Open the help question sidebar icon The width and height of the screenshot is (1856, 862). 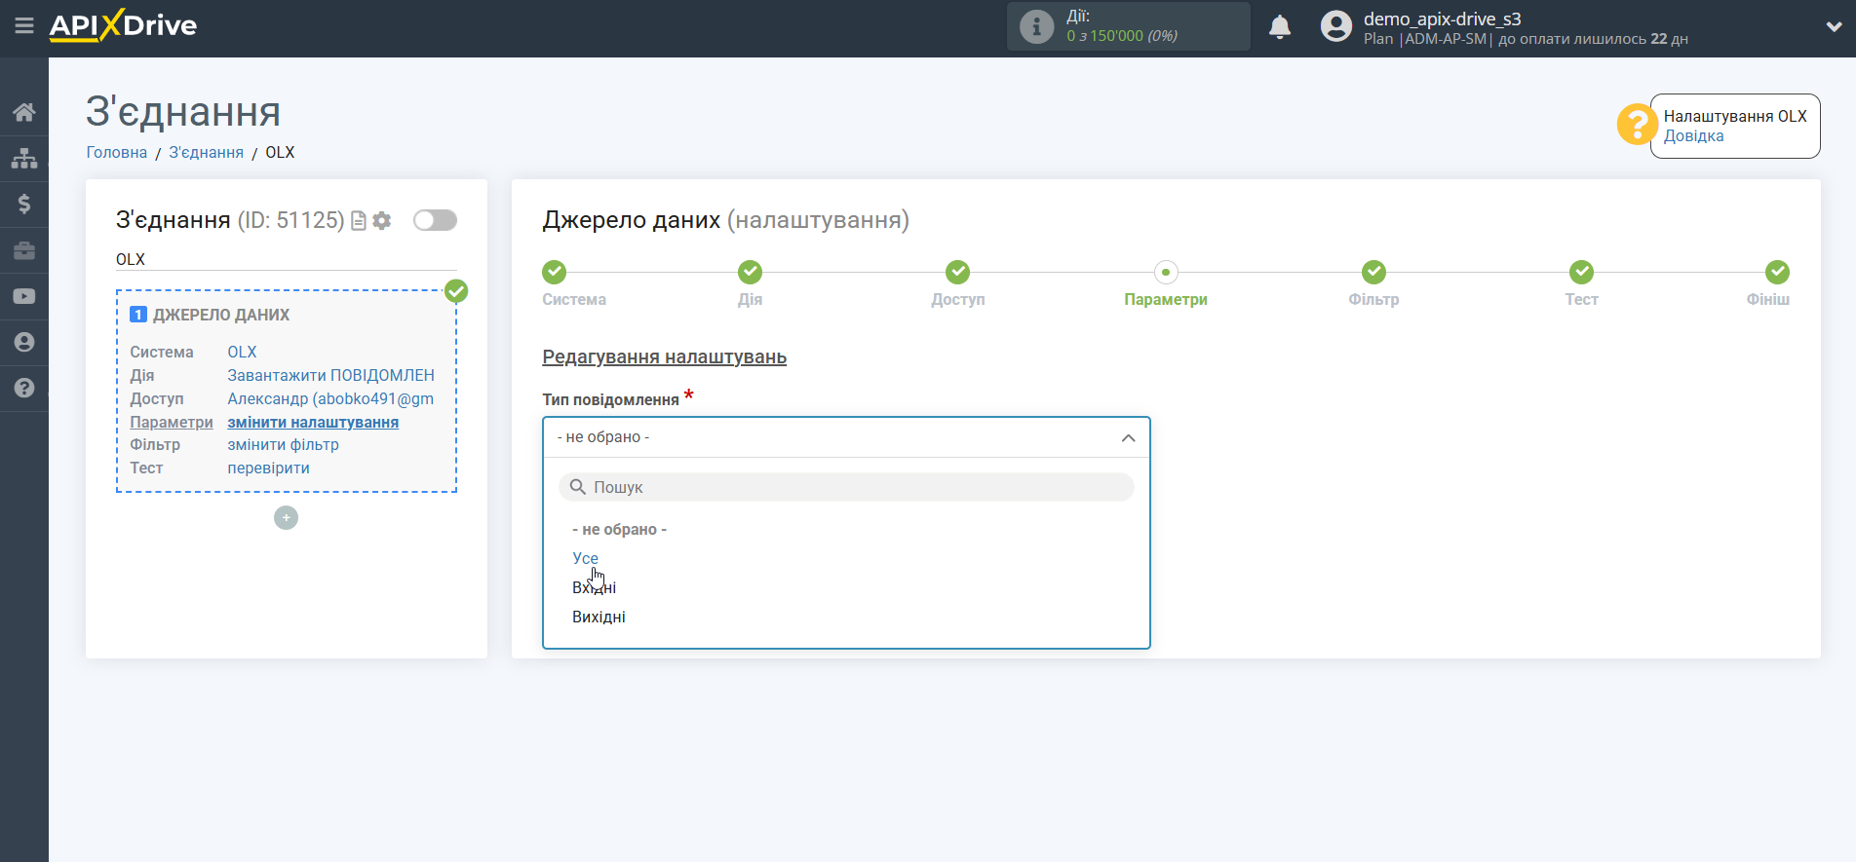pyautogui.click(x=24, y=388)
